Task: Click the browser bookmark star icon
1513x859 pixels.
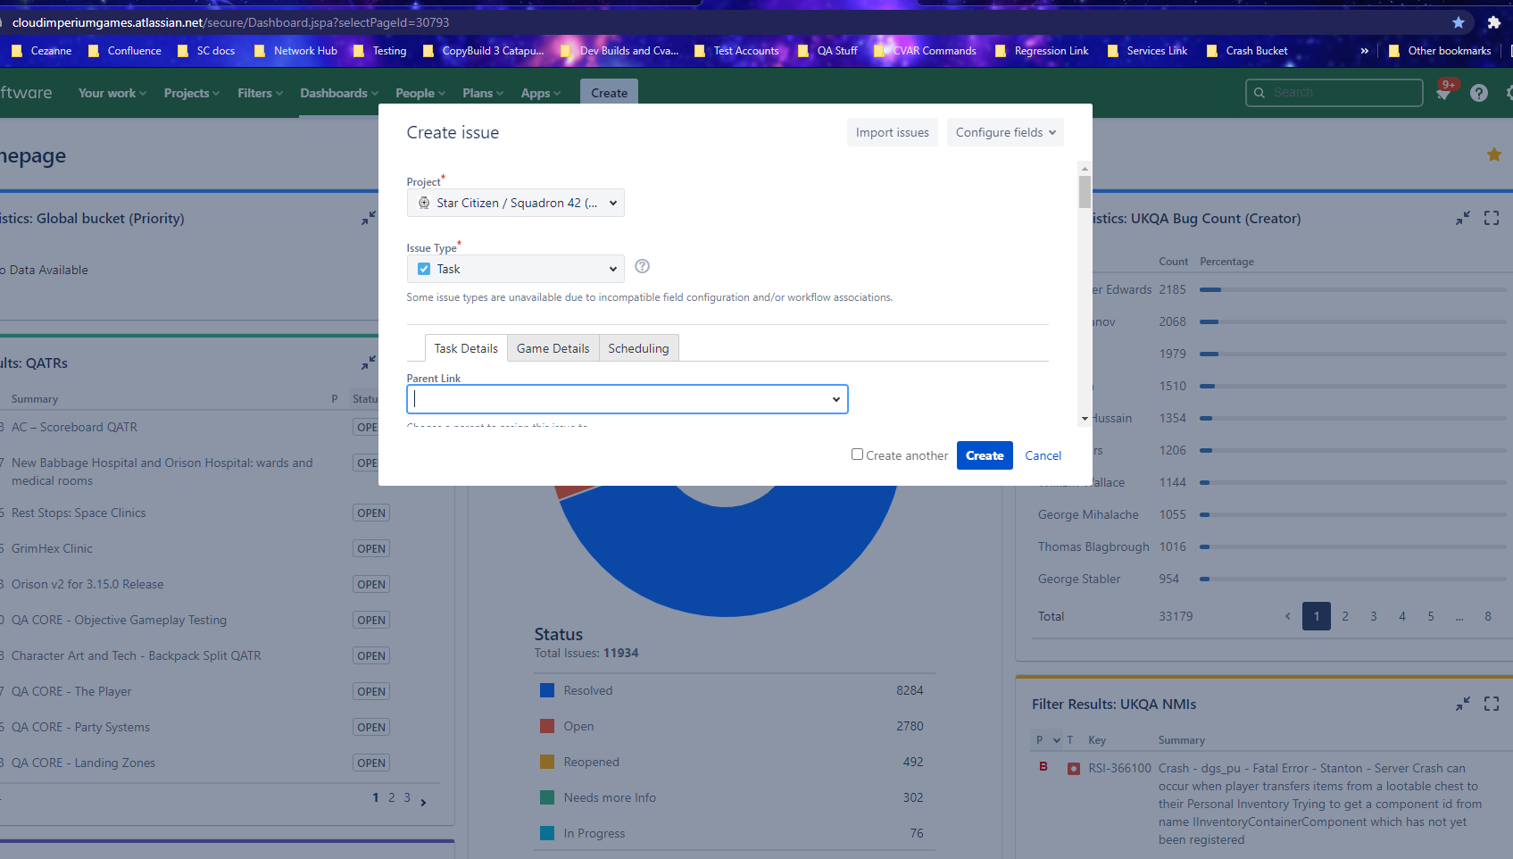Action: pos(1459,22)
